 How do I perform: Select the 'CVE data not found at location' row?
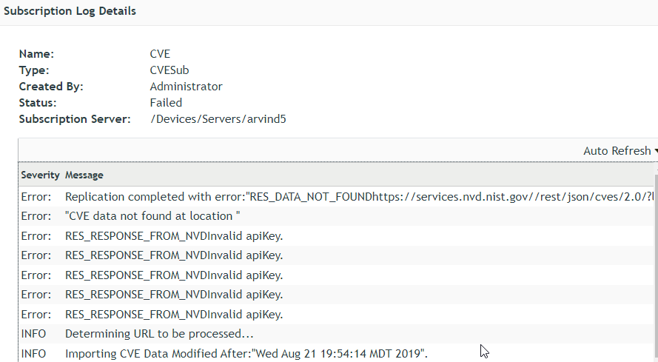pos(337,216)
